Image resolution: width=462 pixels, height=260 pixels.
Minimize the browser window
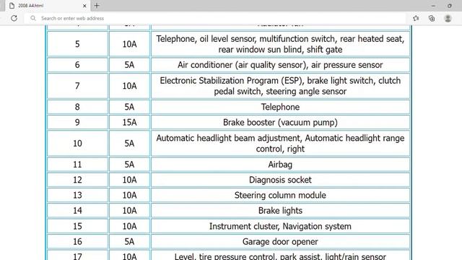[x=433, y=6]
